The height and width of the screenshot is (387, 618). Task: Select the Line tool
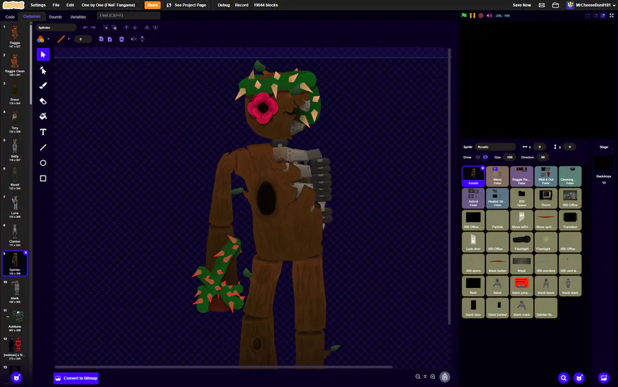43,148
